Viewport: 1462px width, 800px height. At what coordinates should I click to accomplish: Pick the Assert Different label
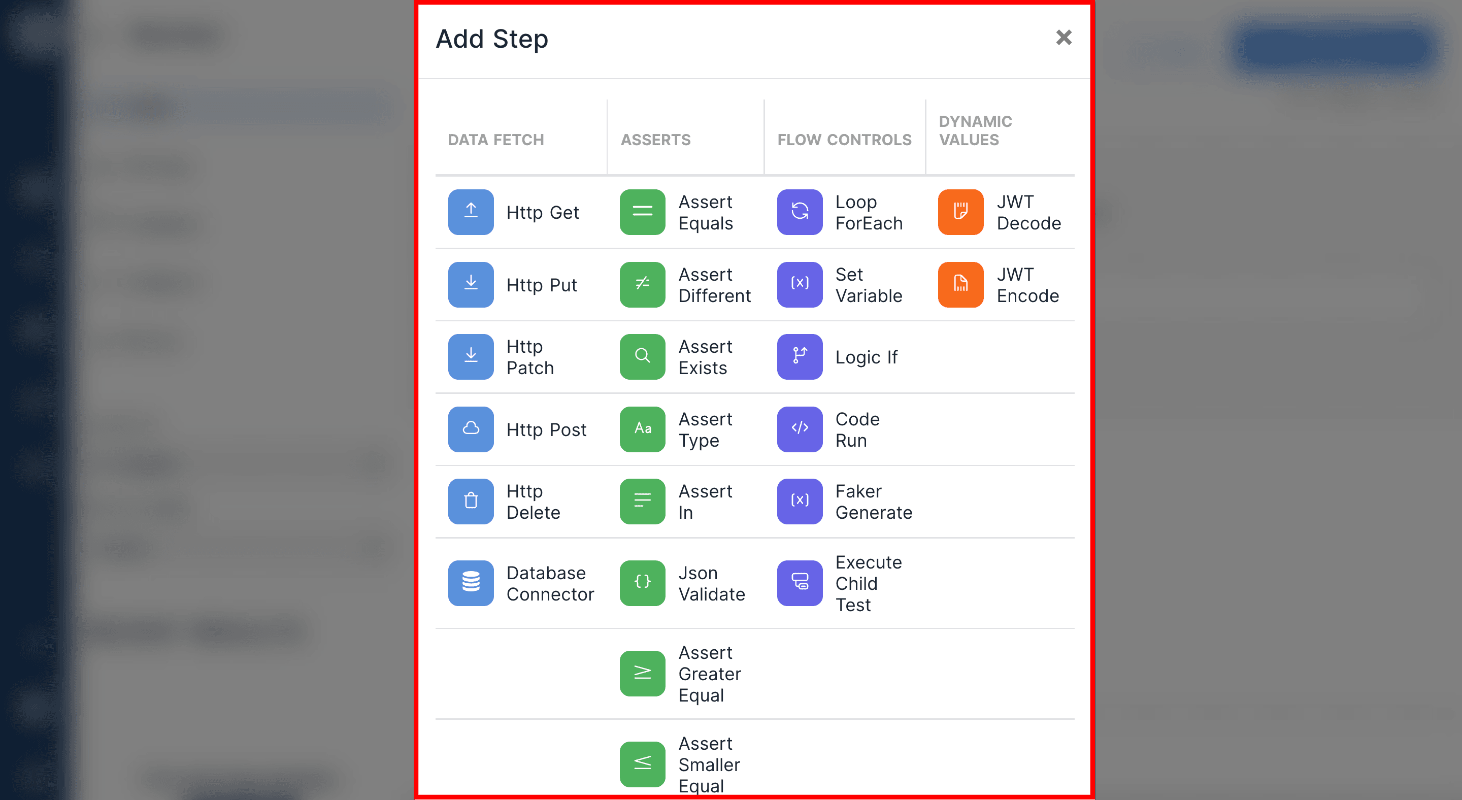(x=715, y=285)
